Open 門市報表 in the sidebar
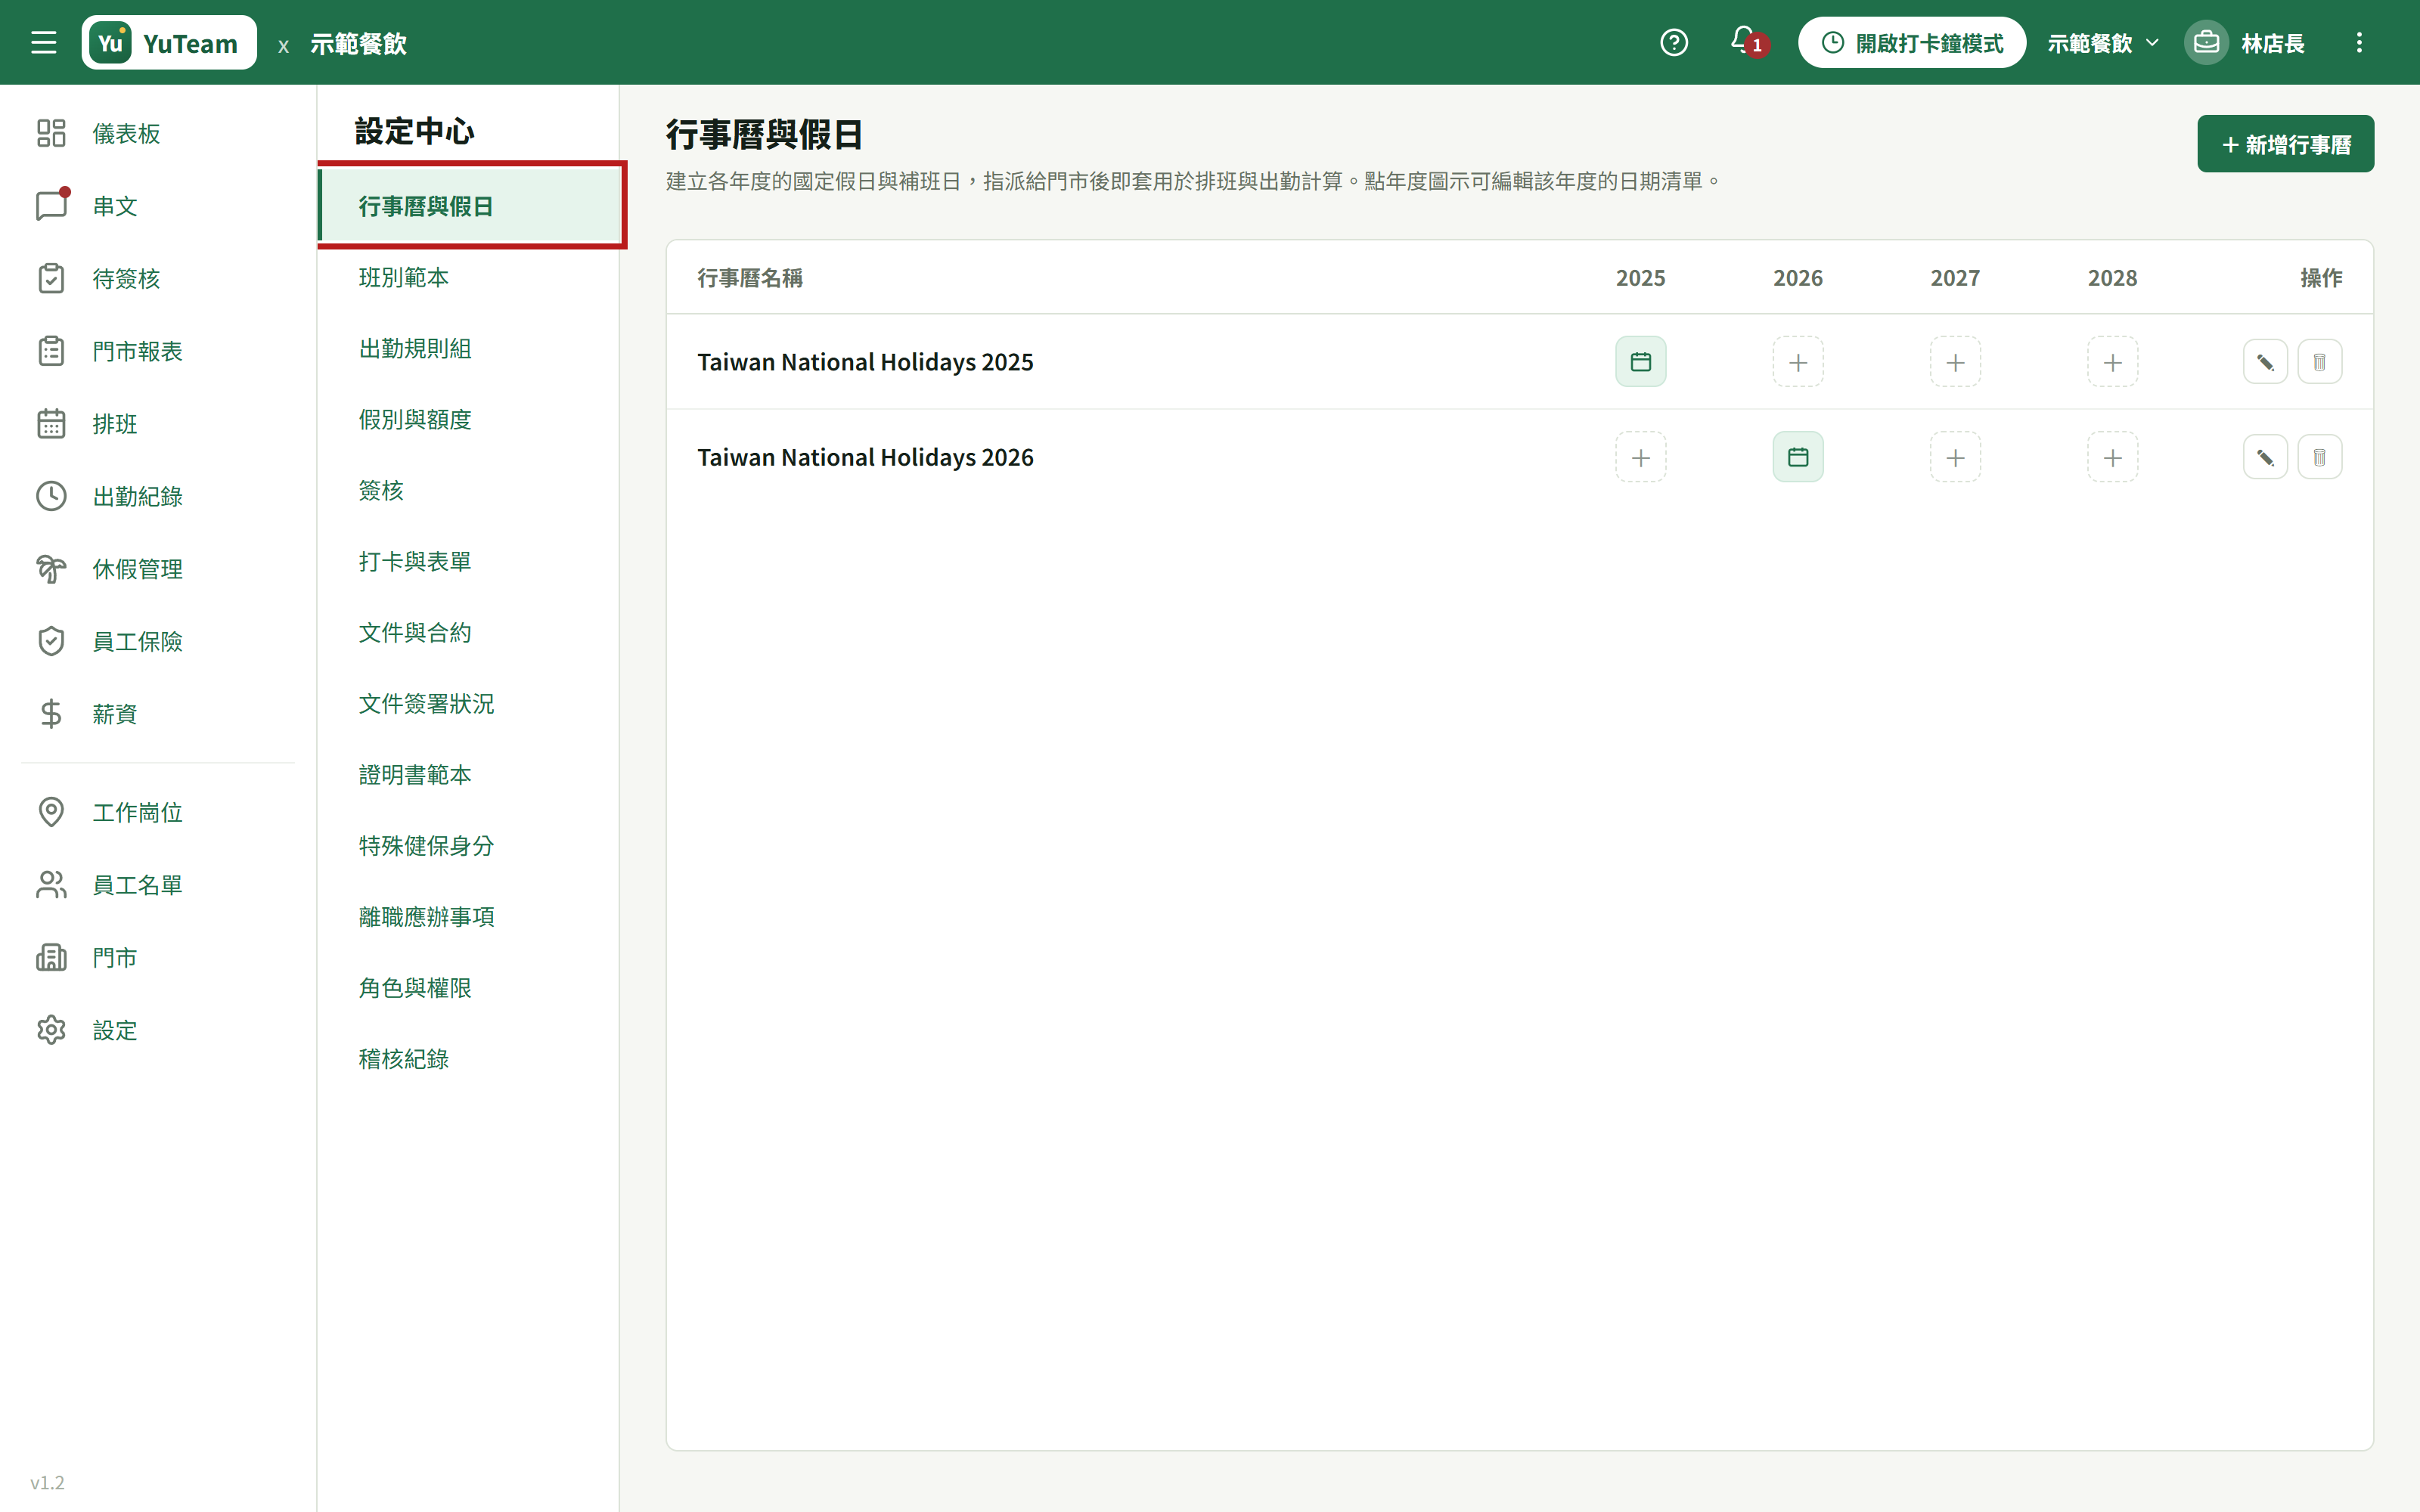The height and width of the screenshot is (1512, 2420). (x=158, y=351)
